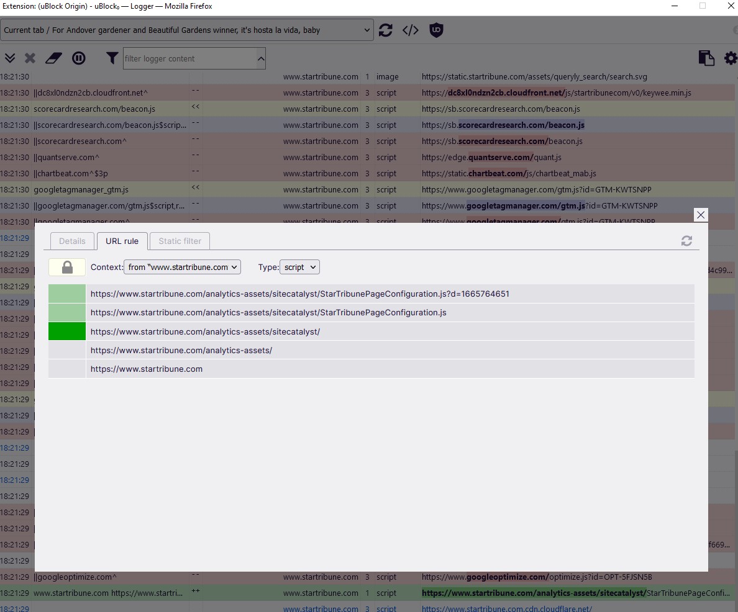Open logger settings via the gear icon
Viewport: 738px width, 612px height.
pos(731,58)
